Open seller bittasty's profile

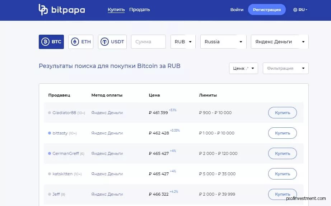[60, 133]
